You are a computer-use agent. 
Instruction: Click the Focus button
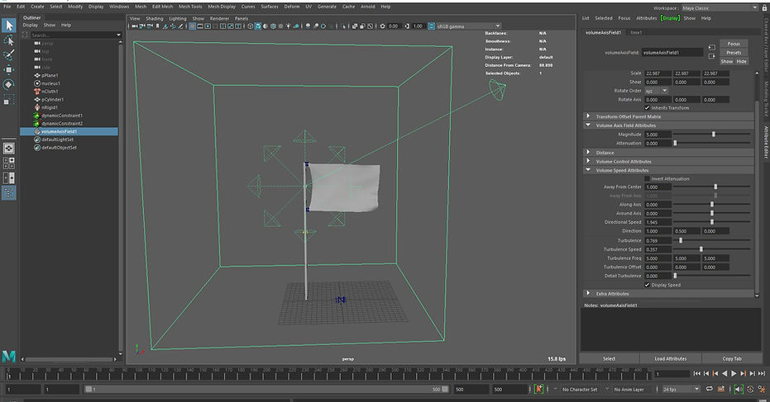click(734, 44)
